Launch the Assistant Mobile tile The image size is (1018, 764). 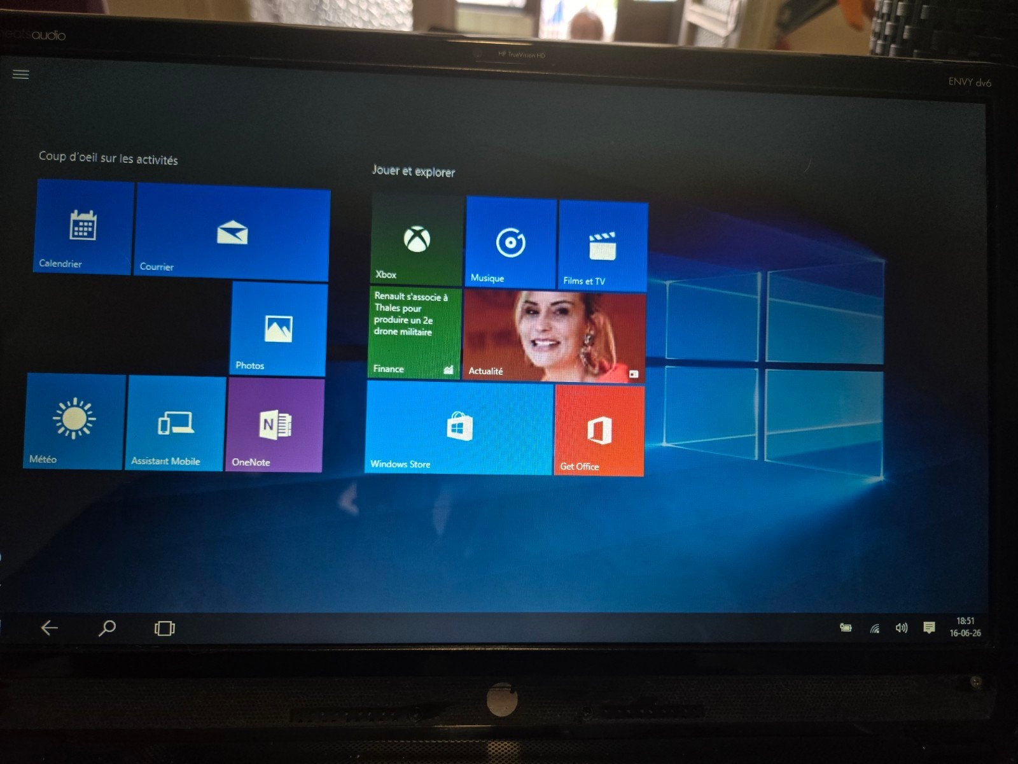(176, 423)
